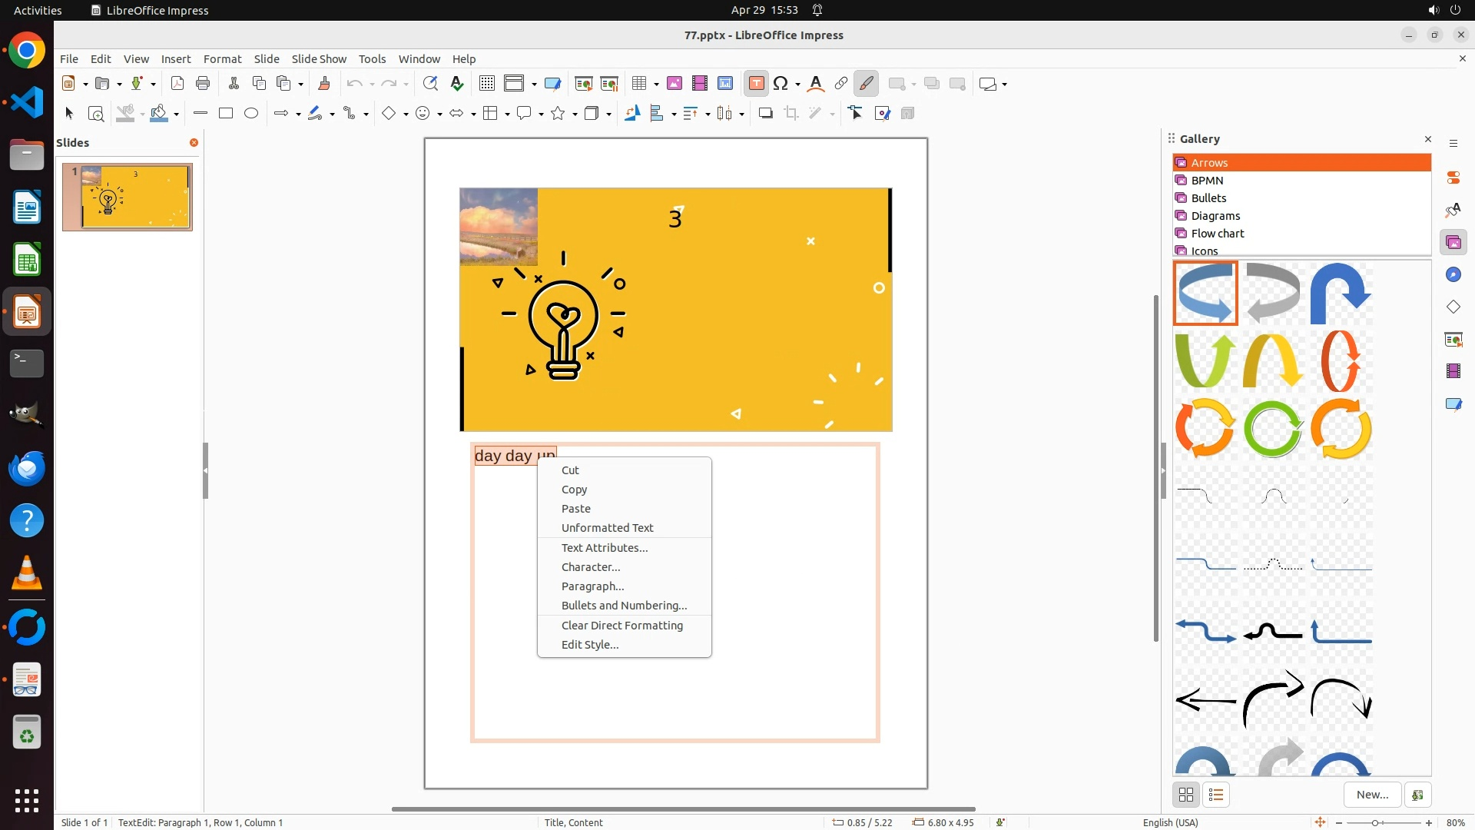
Task: Open Stars and Banners shapes dropdown
Action: (x=575, y=115)
